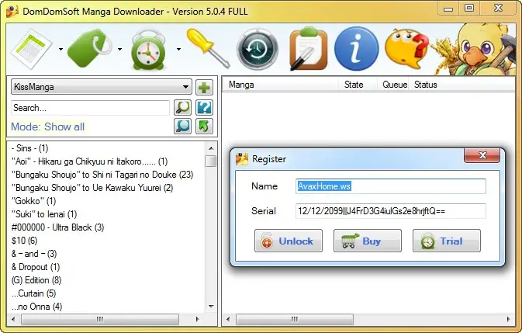The image size is (522, 333).
Task: Select '& Dropout (1)' entry
Action: click(36, 267)
